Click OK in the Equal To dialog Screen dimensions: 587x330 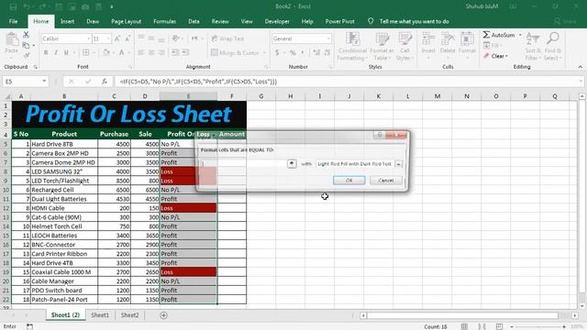tap(349, 181)
